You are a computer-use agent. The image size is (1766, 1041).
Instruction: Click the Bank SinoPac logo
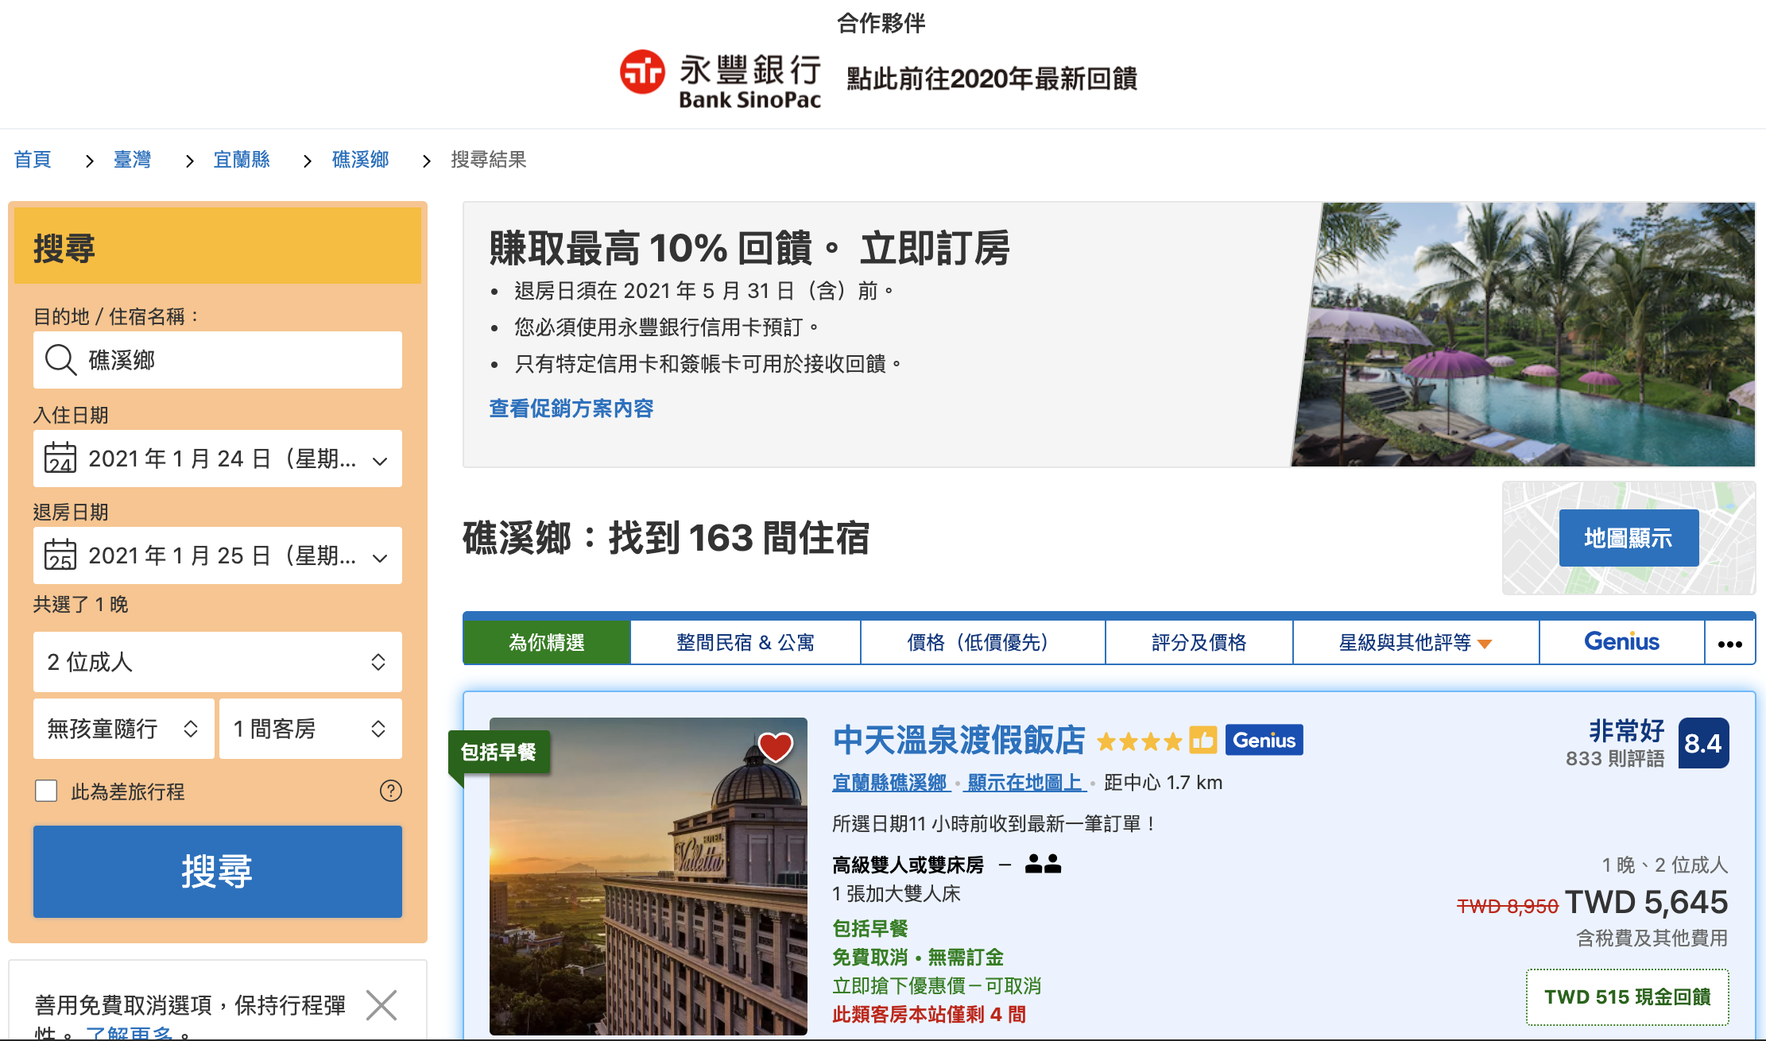720,79
